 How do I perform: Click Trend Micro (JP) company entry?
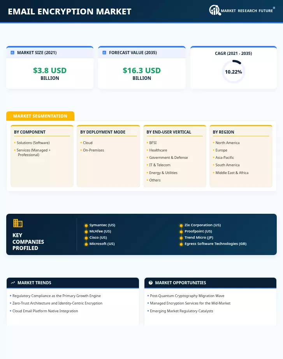(x=199, y=238)
